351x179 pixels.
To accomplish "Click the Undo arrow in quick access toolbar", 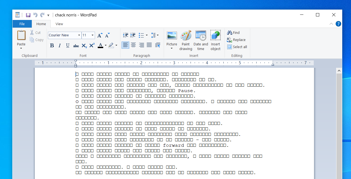I will click(x=35, y=15).
